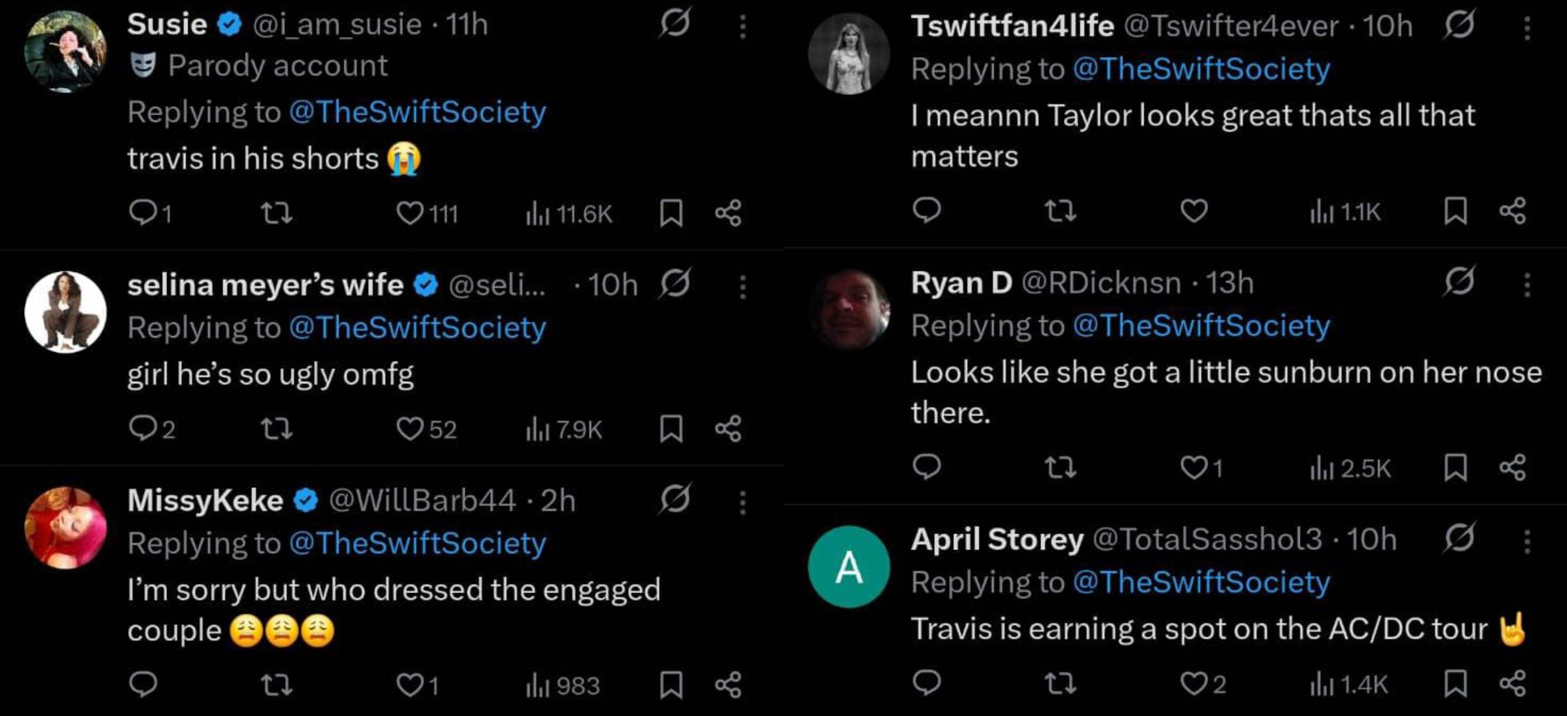
Task: Open more options menu on MissyKeke's tweet
Action: (x=743, y=502)
